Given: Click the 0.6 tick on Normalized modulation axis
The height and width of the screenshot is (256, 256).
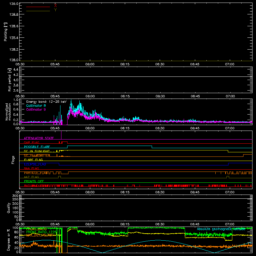Looking at the screenshot, I should click(16, 109).
